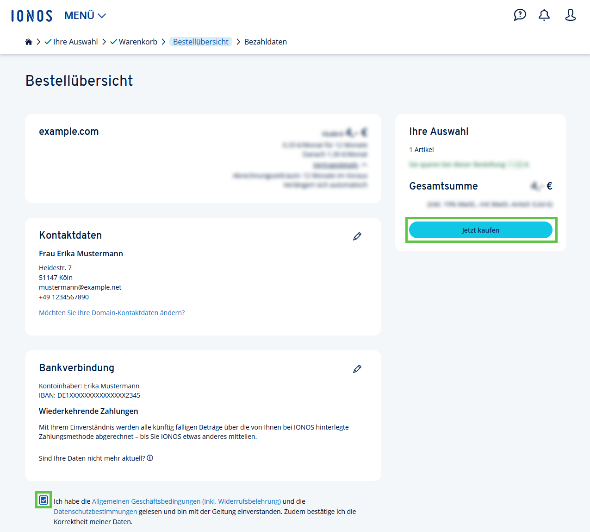Select the highlighted 'Bestellübersicht' breadcrumb step
The image size is (590, 532).
(x=201, y=41)
